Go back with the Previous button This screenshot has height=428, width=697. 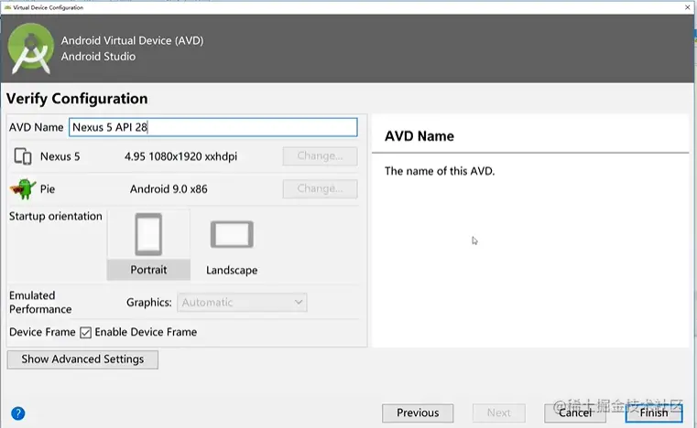point(418,412)
